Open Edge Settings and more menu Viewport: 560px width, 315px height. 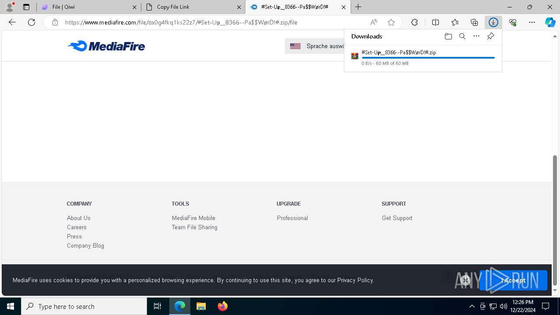point(532,22)
